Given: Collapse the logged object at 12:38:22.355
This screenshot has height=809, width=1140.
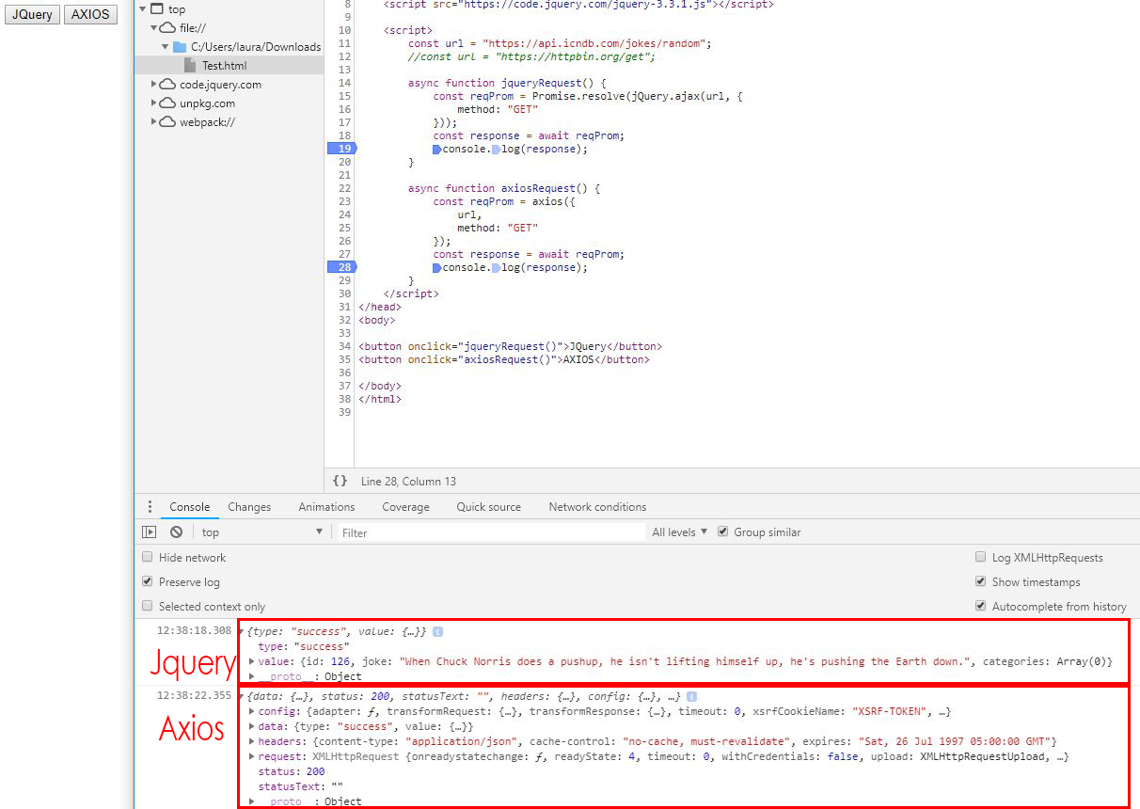Looking at the screenshot, I should 242,697.
